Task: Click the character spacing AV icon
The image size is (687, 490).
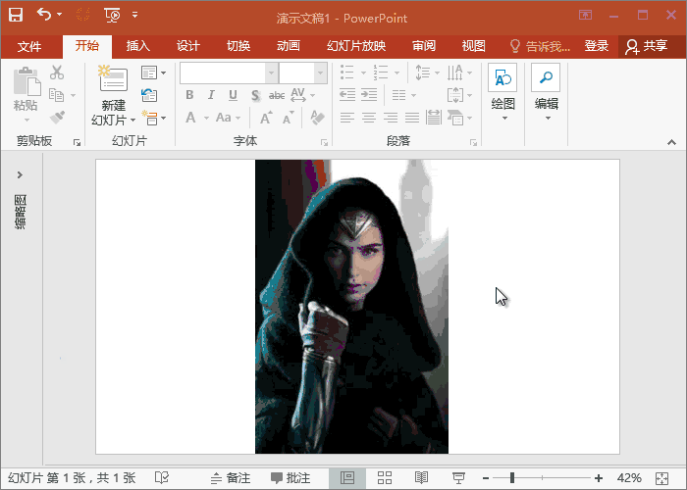Action: pyautogui.click(x=298, y=95)
